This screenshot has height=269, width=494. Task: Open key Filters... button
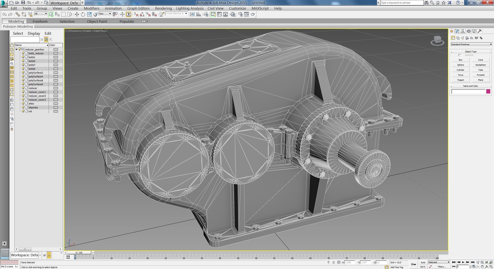(x=442, y=267)
